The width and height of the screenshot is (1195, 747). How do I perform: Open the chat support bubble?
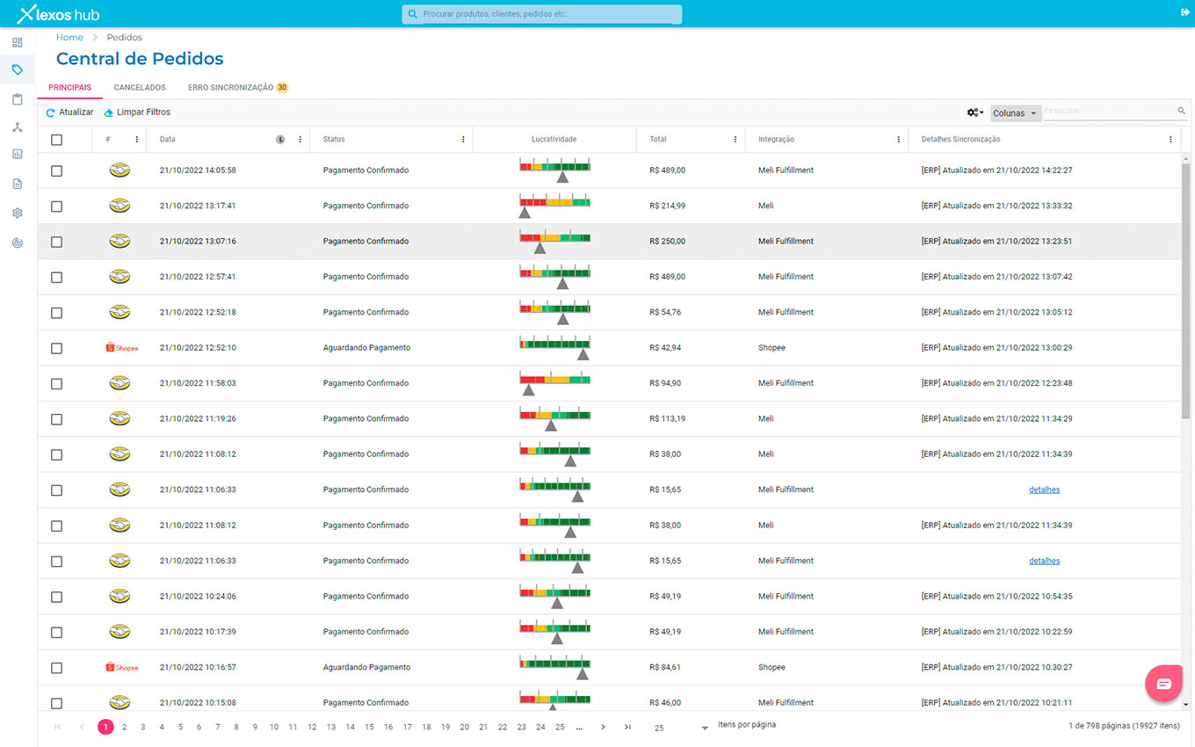pyautogui.click(x=1163, y=684)
